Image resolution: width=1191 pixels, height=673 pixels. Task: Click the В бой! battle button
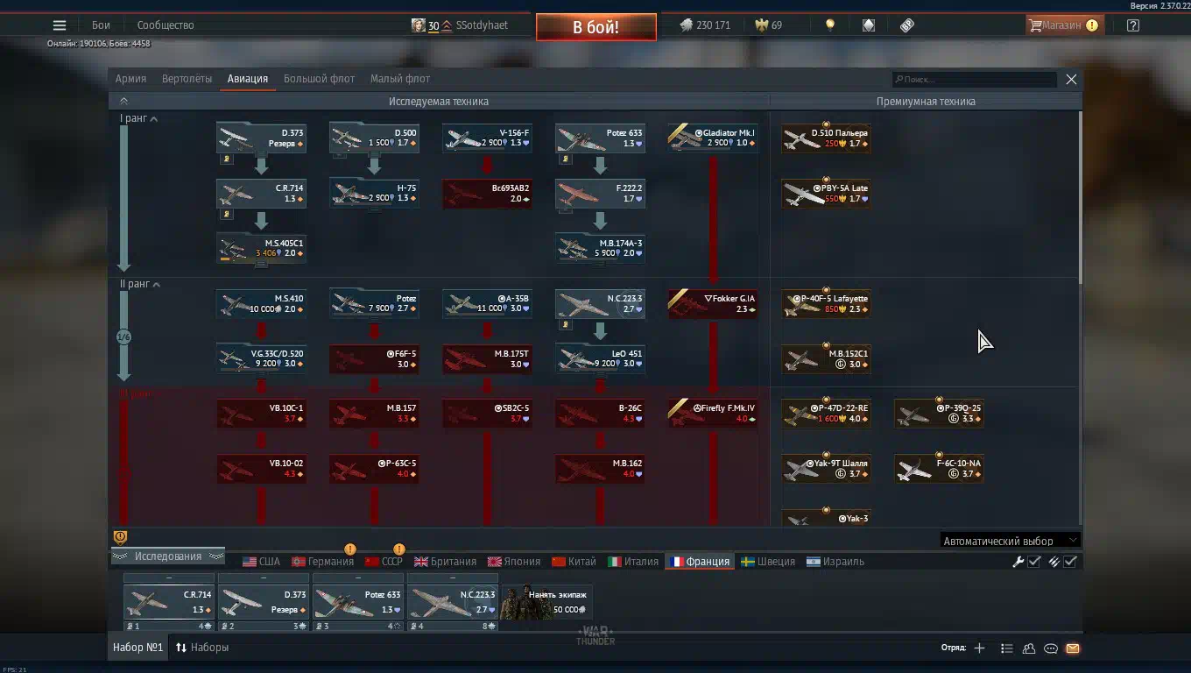tap(596, 27)
